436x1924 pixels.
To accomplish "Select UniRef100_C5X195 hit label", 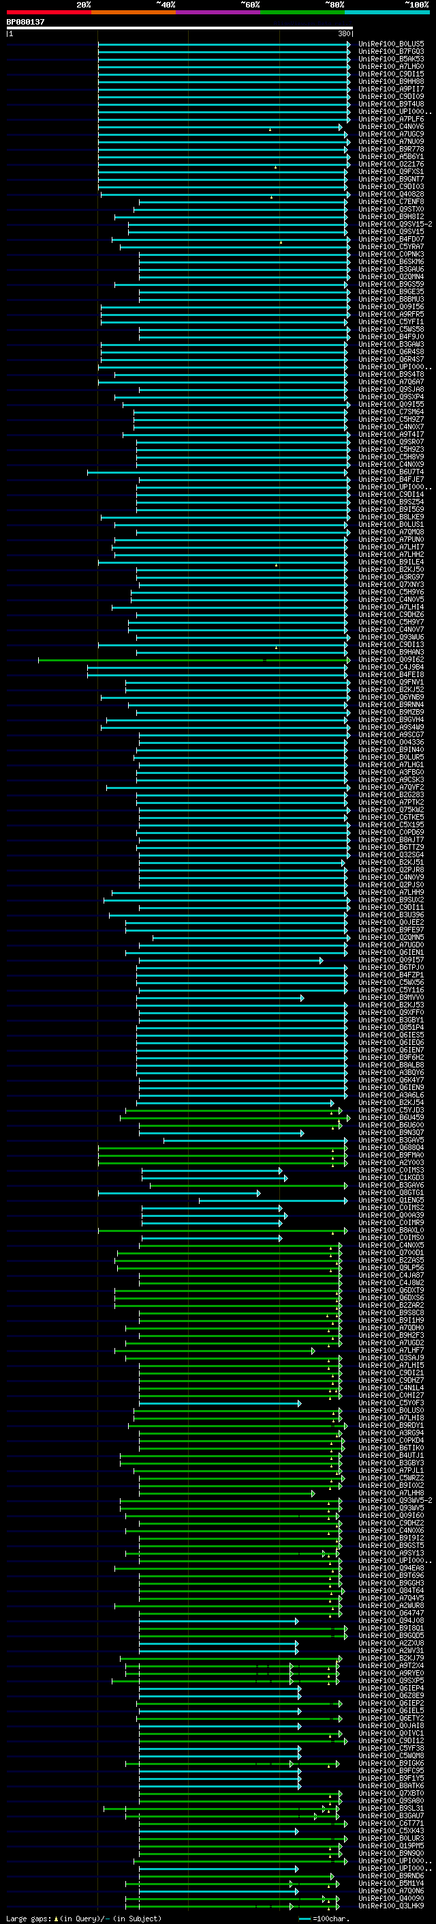I will 390,824.
